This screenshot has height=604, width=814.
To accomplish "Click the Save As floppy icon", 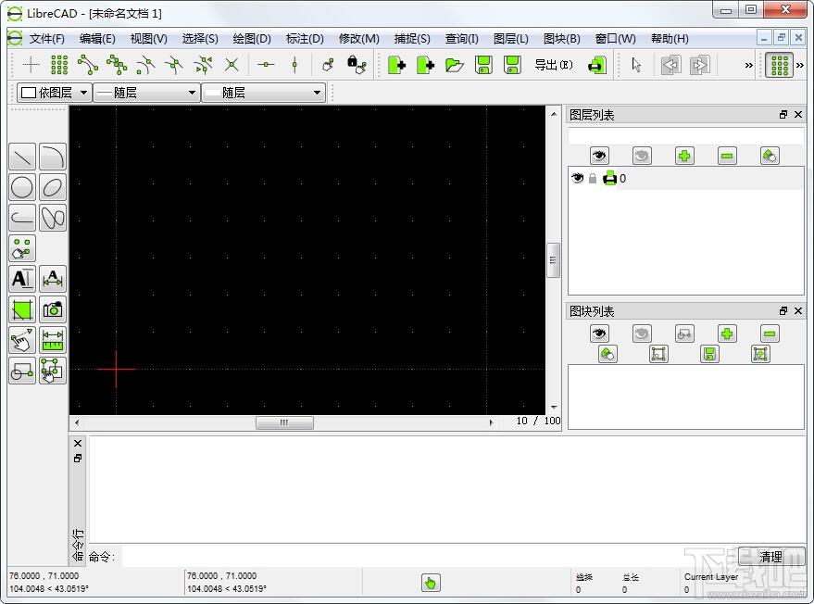I will pos(512,65).
